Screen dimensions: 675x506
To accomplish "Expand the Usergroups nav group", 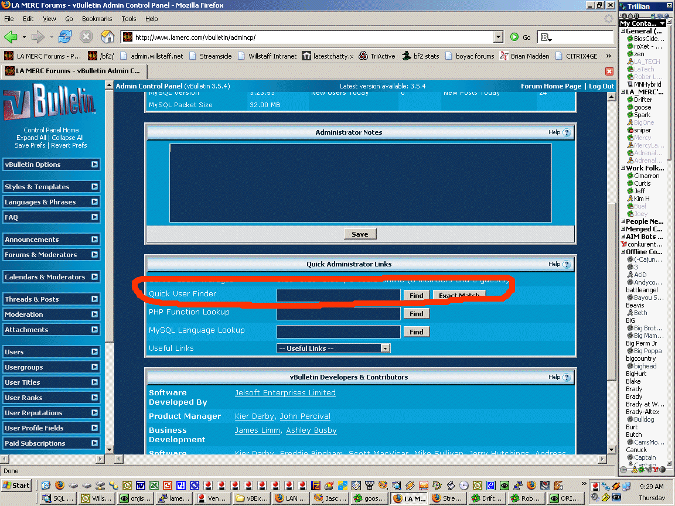I will pos(51,367).
